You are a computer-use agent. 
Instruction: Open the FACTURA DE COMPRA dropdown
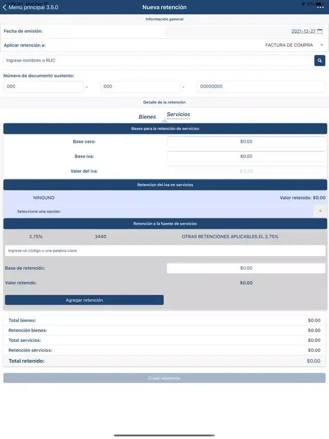click(294, 45)
